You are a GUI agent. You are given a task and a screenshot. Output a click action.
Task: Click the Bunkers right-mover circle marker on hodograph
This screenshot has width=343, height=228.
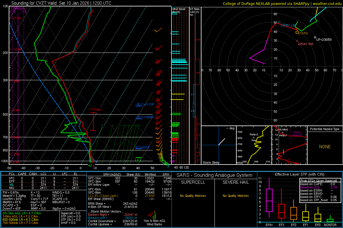[x=297, y=41]
